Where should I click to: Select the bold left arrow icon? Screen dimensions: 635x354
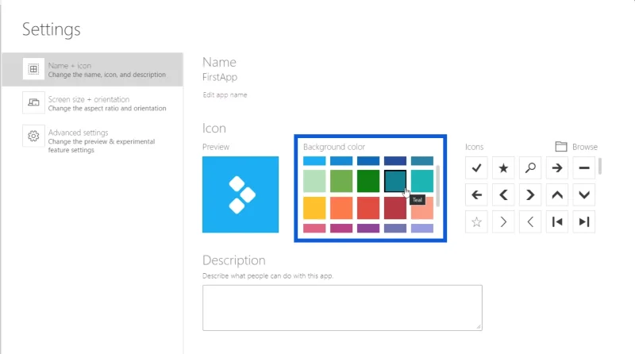476,194
